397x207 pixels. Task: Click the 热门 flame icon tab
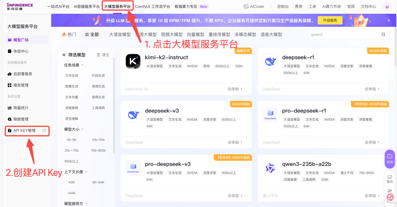click(x=69, y=34)
